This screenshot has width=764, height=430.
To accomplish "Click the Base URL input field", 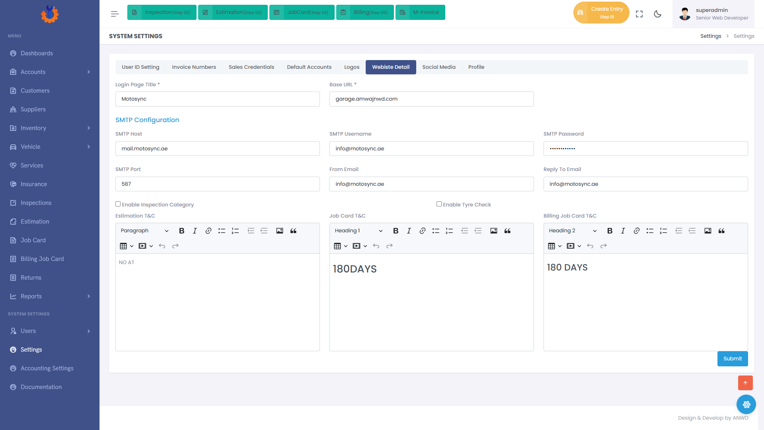I will tap(432, 99).
